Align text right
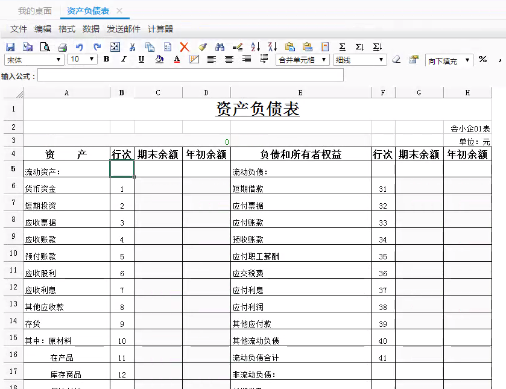The width and height of the screenshot is (506, 389). coord(247,59)
